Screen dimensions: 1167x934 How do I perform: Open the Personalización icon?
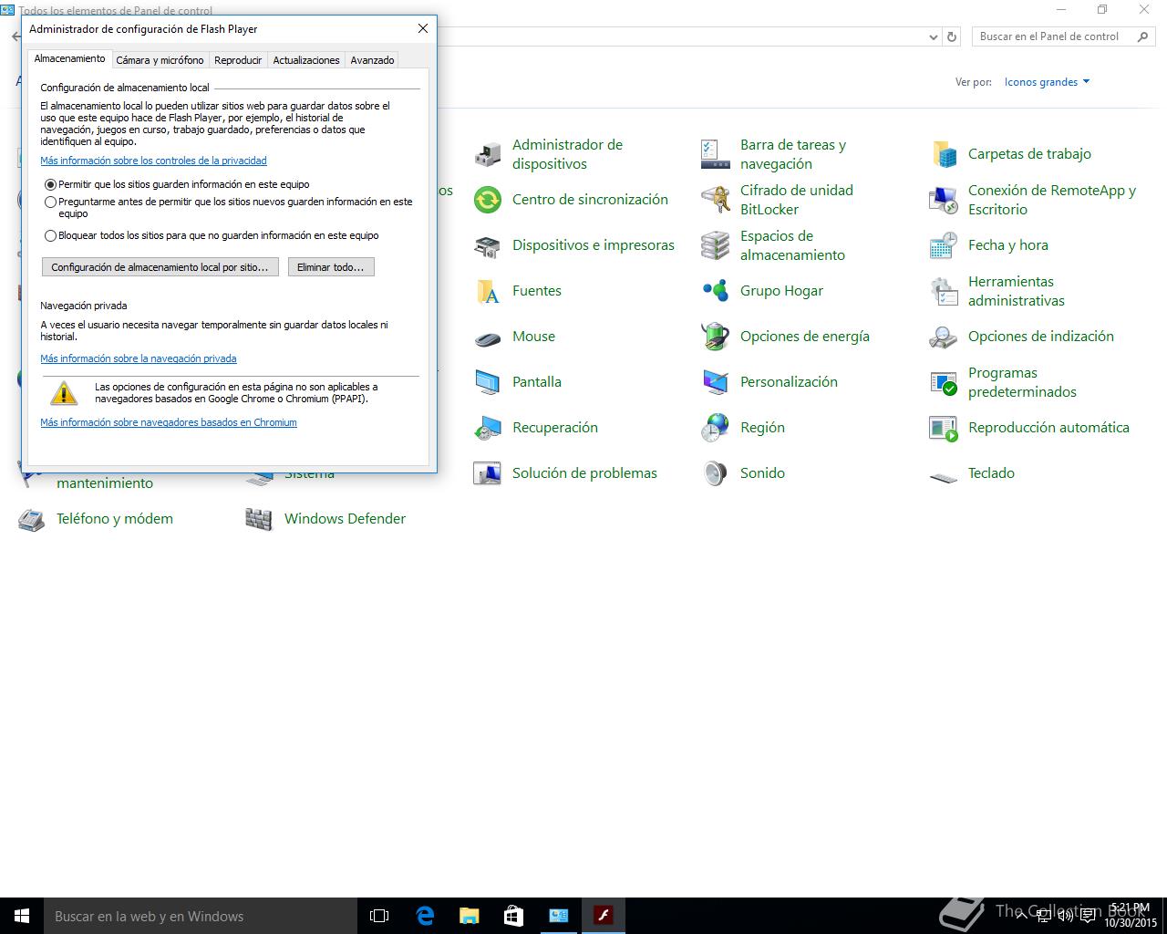pos(716,382)
